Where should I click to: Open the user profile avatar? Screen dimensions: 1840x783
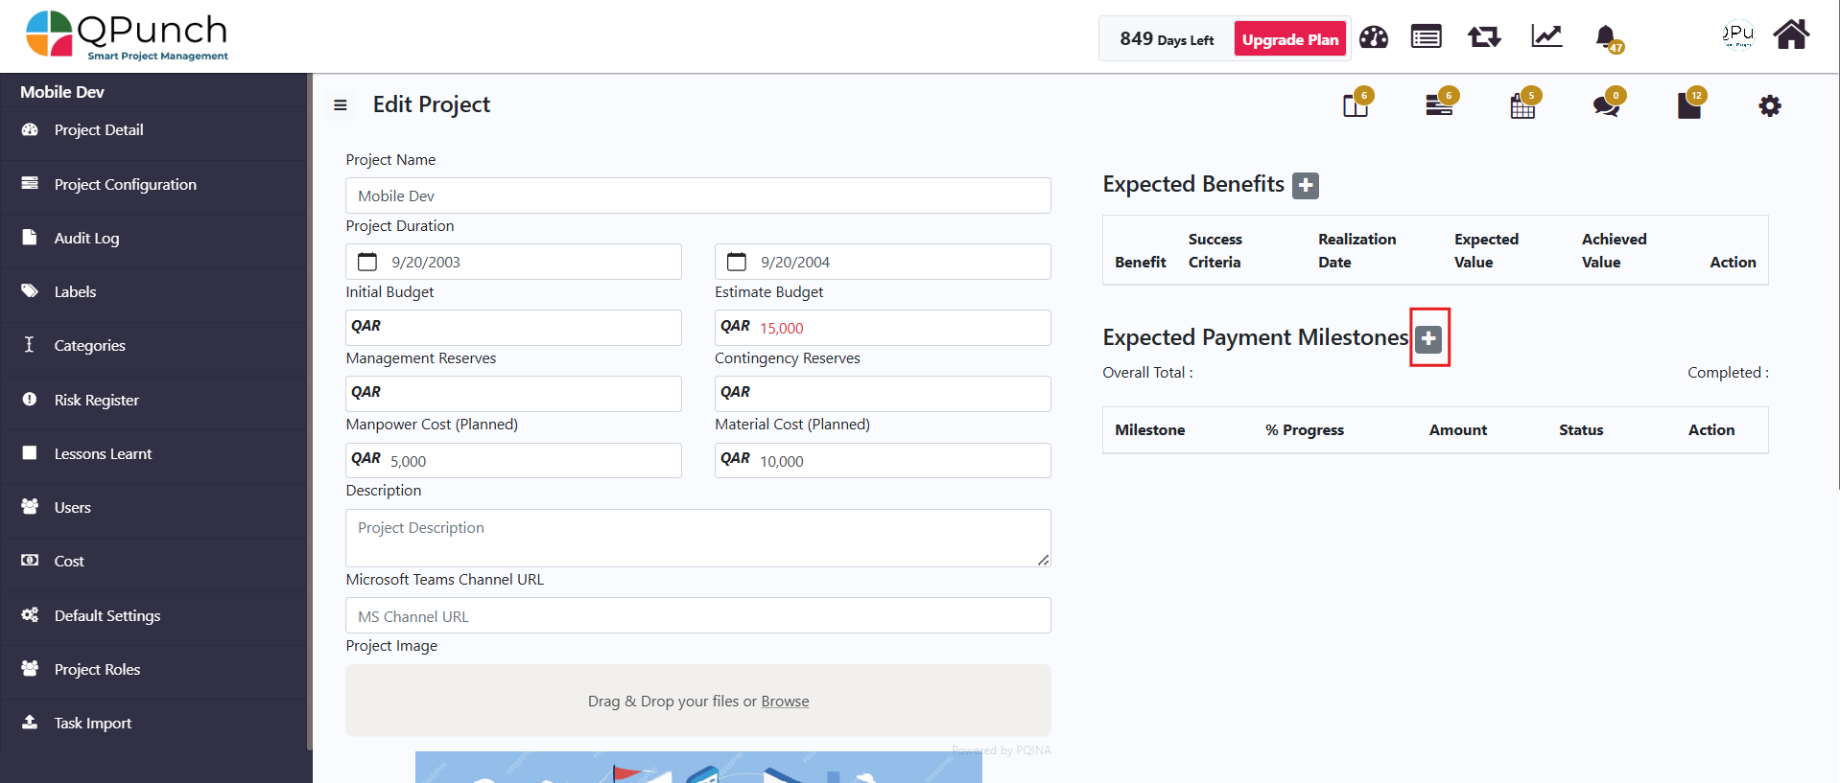pyautogui.click(x=1737, y=35)
